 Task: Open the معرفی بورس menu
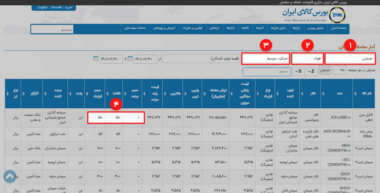[x=315, y=28]
